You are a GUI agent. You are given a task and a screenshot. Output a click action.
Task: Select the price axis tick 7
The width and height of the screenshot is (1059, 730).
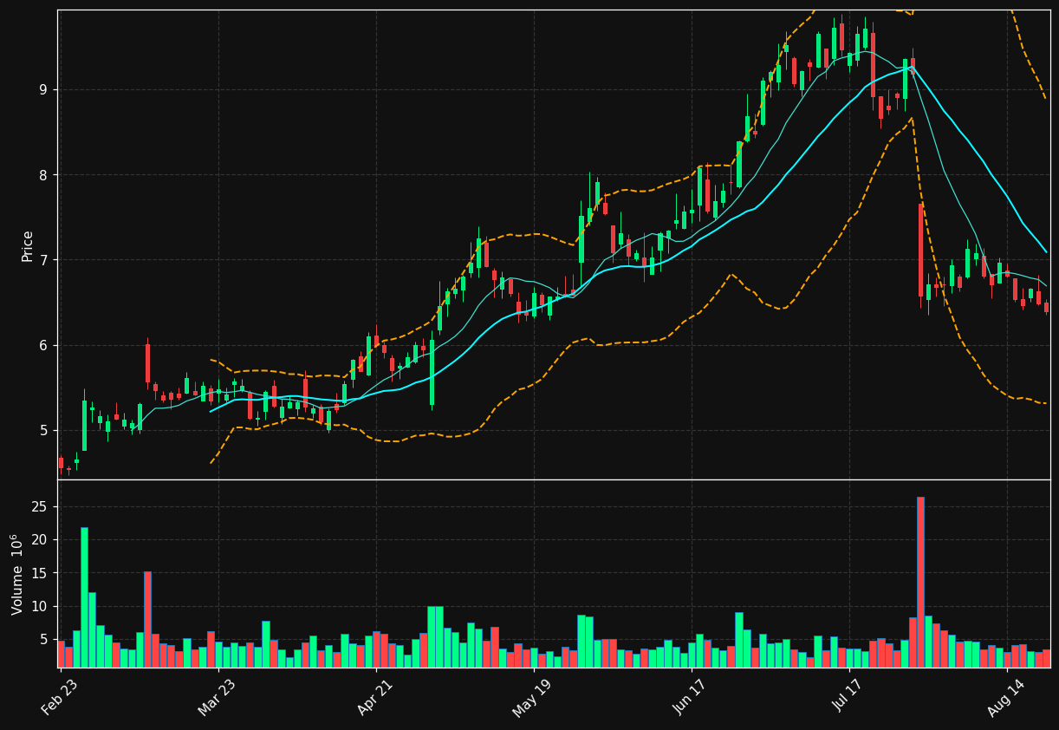point(43,260)
